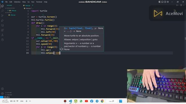Click line 1 'import turtle' code
The width and height of the screenshot is (186, 104).
tap(39, 11)
